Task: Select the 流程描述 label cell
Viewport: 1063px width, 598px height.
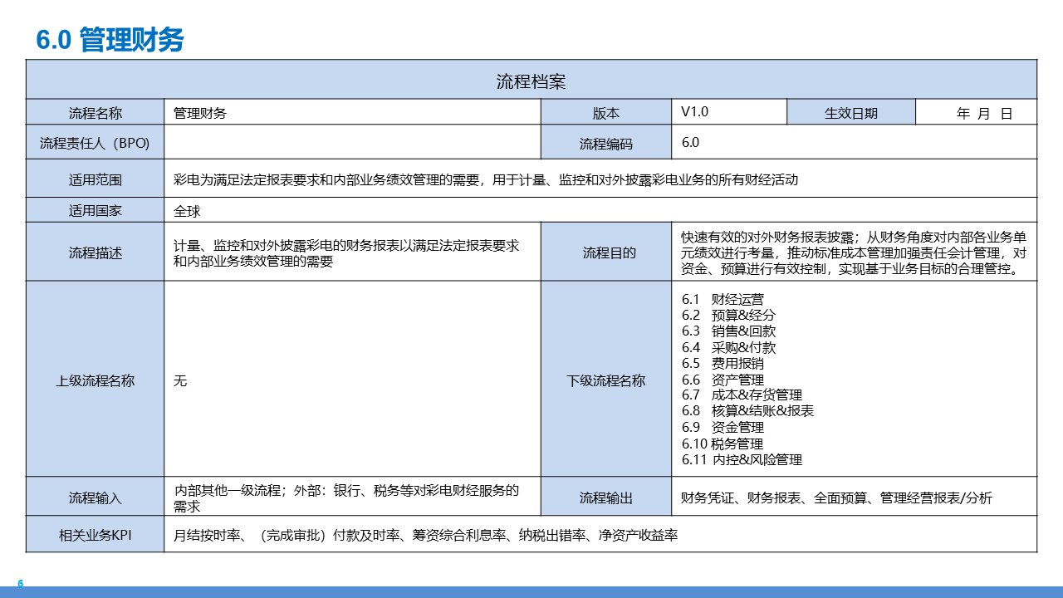Action: [x=96, y=252]
